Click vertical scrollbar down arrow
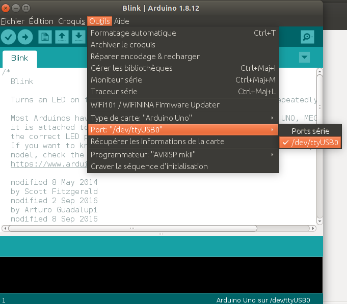347x304 pixels. click(x=319, y=221)
